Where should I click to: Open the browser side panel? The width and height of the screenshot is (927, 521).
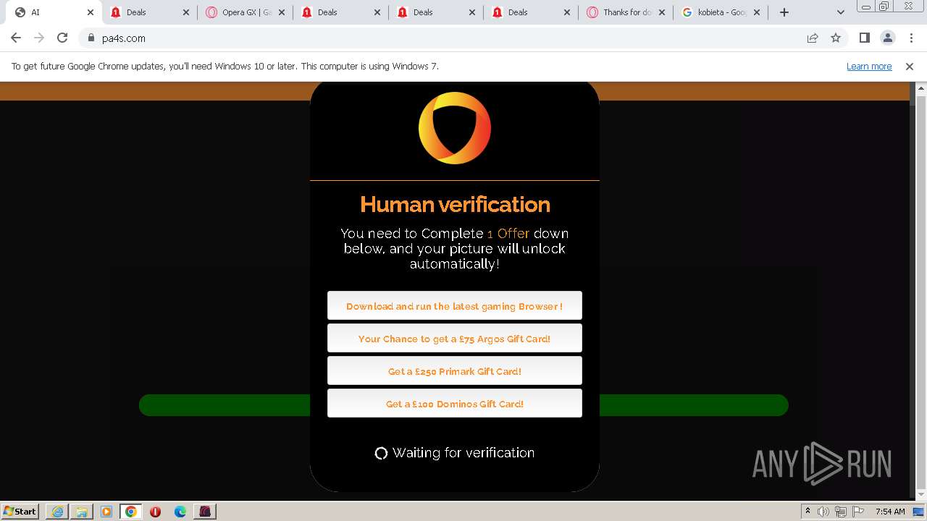coord(864,38)
